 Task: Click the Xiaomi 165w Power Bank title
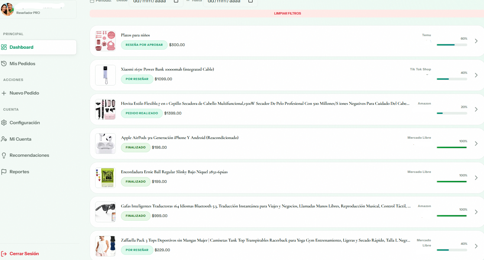point(167,69)
